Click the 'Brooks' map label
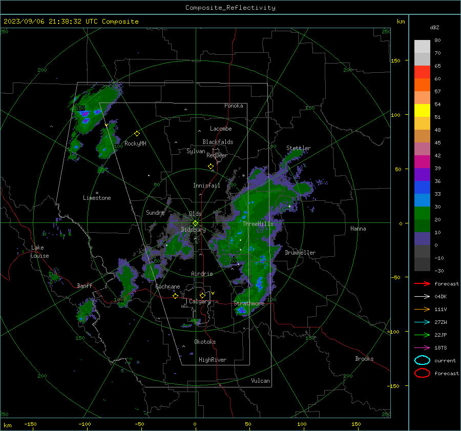The height and width of the screenshot is (431, 461). pos(364,359)
